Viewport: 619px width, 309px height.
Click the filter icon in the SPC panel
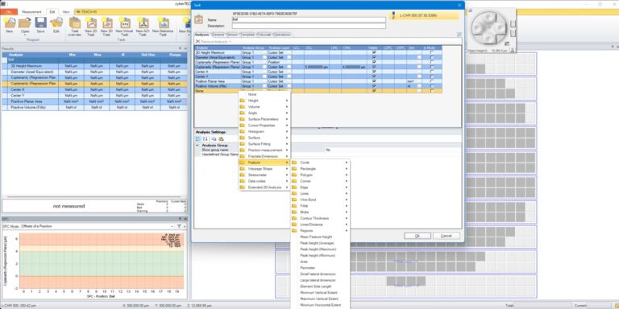tap(179, 226)
